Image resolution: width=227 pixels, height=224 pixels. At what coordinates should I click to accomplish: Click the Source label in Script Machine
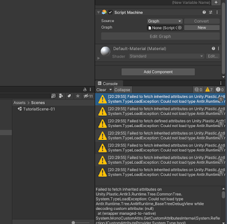coord(108,21)
